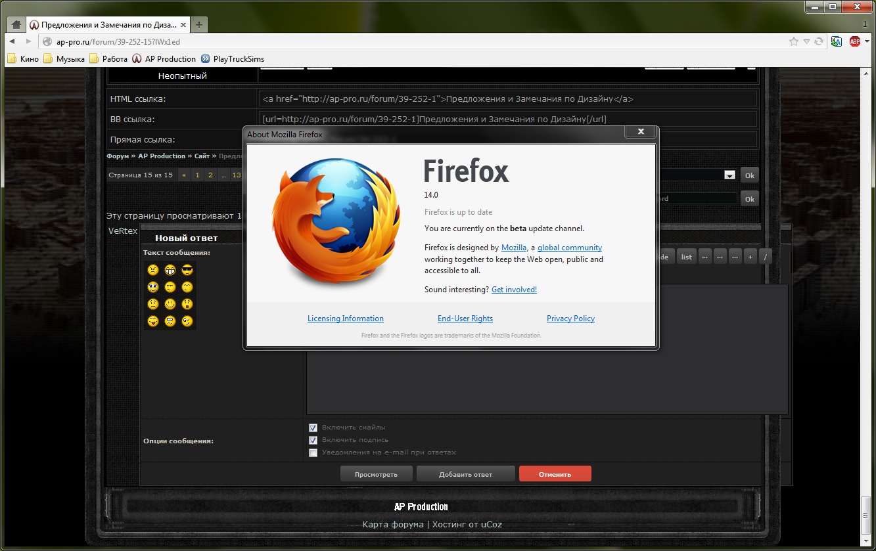Image resolution: width=876 pixels, height=551 pixels.
Task: Click the + editor button
Action: tap(750, 257)
